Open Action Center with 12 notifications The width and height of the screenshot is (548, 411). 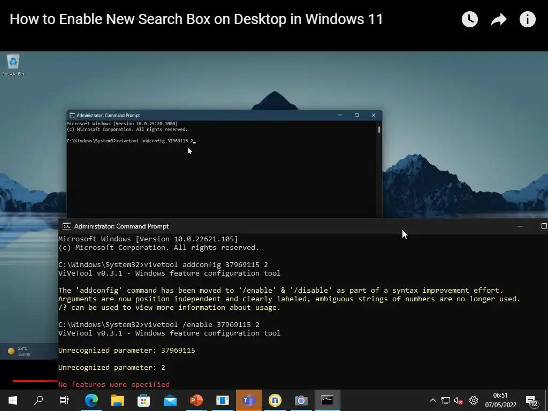click(x=532, y=401)
